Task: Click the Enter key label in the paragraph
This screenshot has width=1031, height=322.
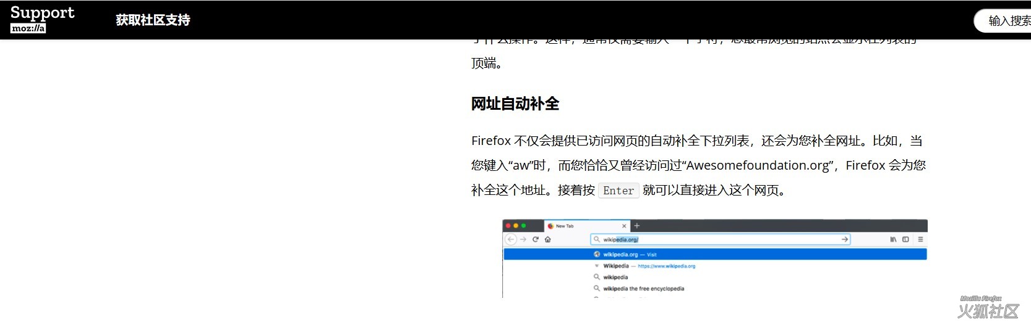Action: click(618, 191)
